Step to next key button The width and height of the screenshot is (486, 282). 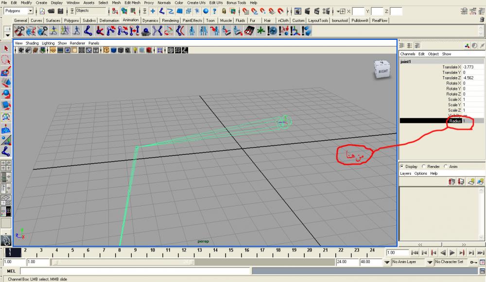click(x=462, y=253)
